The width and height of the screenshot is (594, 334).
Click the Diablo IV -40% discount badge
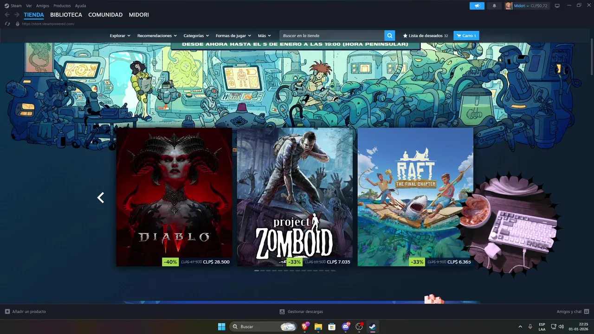point(170,262)
